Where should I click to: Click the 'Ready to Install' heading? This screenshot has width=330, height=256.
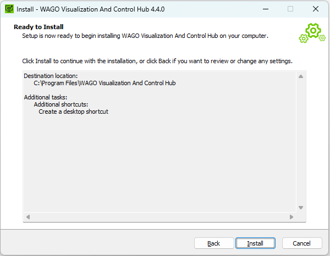(38, 27)
